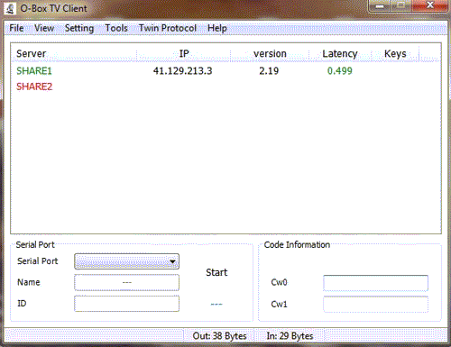Close the O-Box TV Client window
This screenshot has width=451, height=347.
click(430, 6)
